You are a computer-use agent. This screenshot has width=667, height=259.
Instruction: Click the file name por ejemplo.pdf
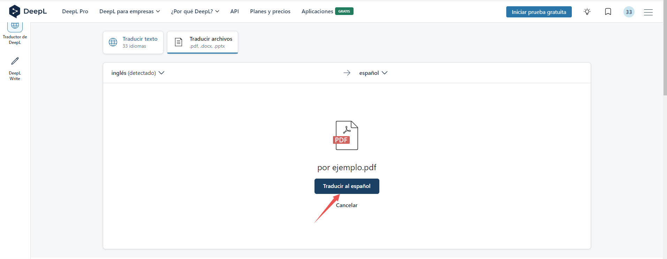pos(347,168)
